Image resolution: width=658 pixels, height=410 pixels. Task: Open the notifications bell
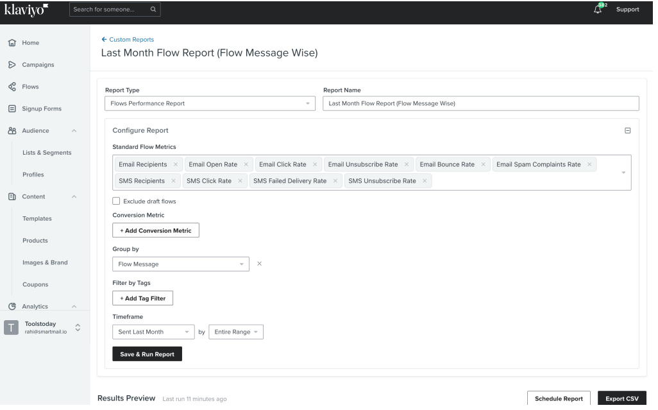tap(598, 9)
